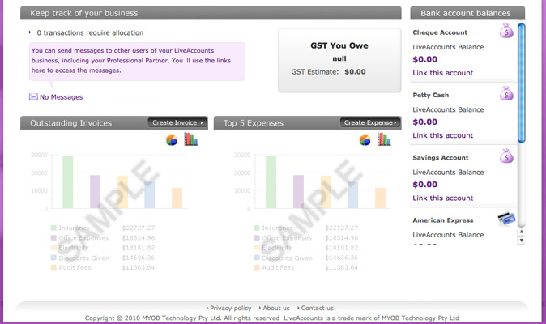This screenshot has height=324, width=546.
Task: Click the scrollbar up arrow
Action: [x=521, y=232]
